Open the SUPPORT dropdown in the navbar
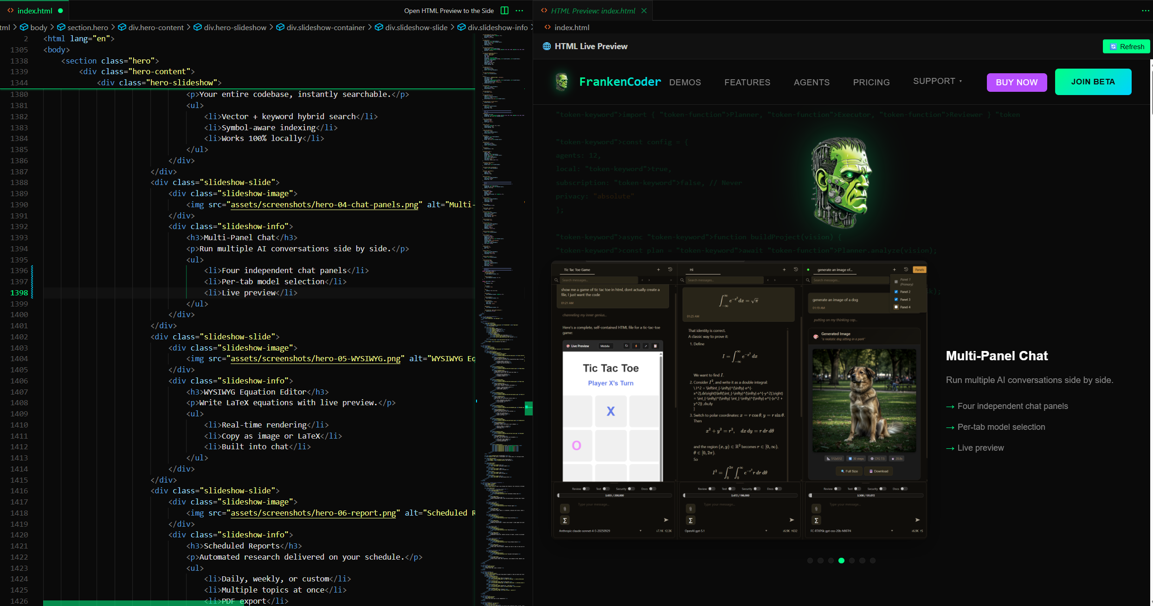Screen dimensions: 1153x606 (x=938, y=81)
